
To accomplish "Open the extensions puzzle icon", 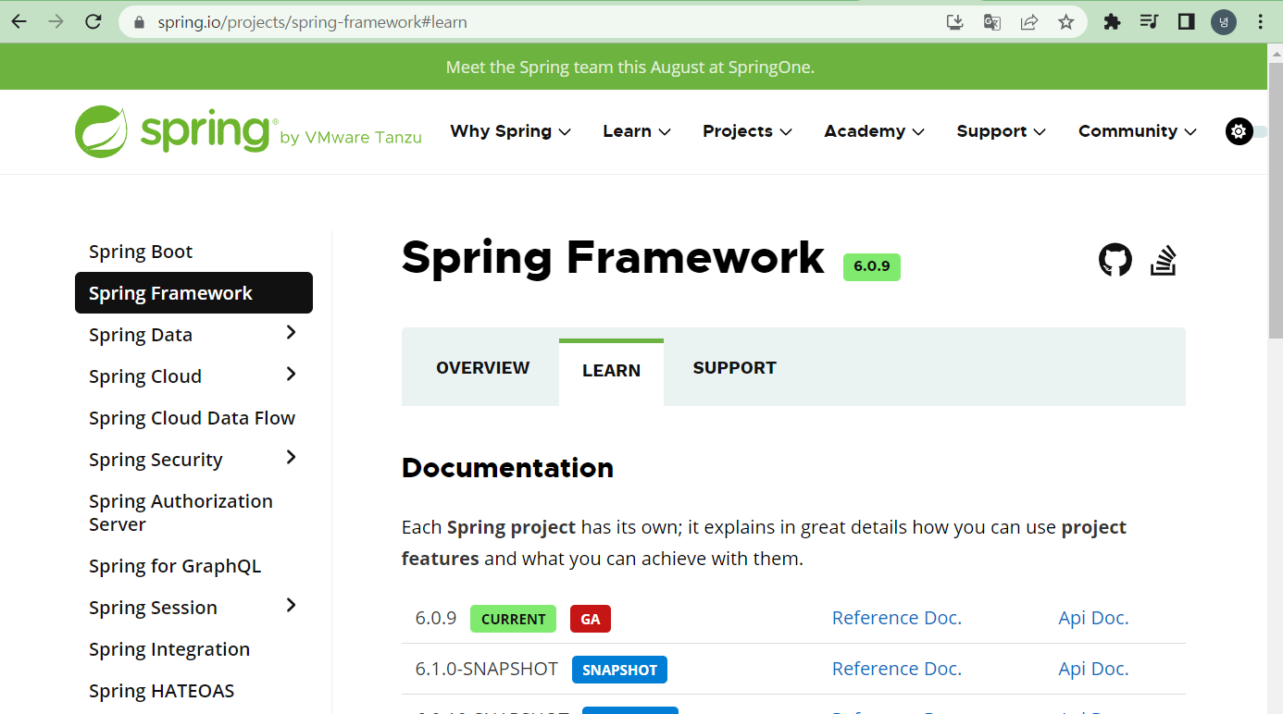I will tap(1113, 22).
